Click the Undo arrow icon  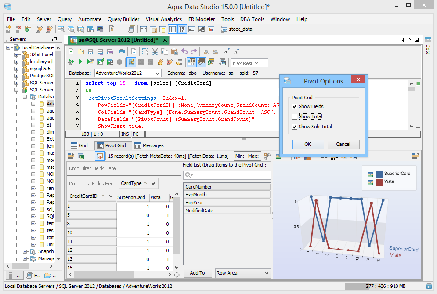pyautogui.click(x=184, y=51)
